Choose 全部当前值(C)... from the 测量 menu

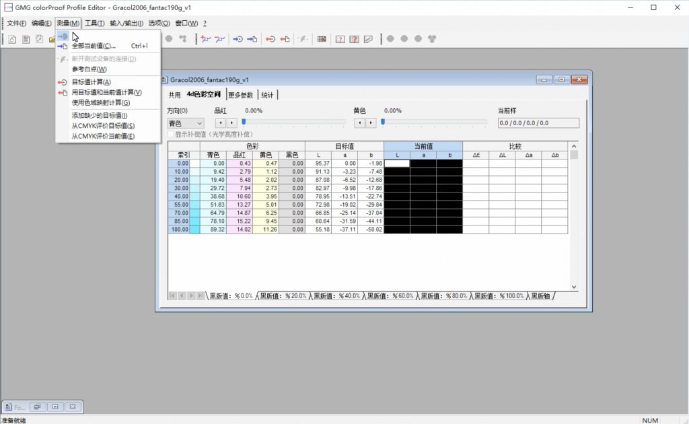coord(108,46)
